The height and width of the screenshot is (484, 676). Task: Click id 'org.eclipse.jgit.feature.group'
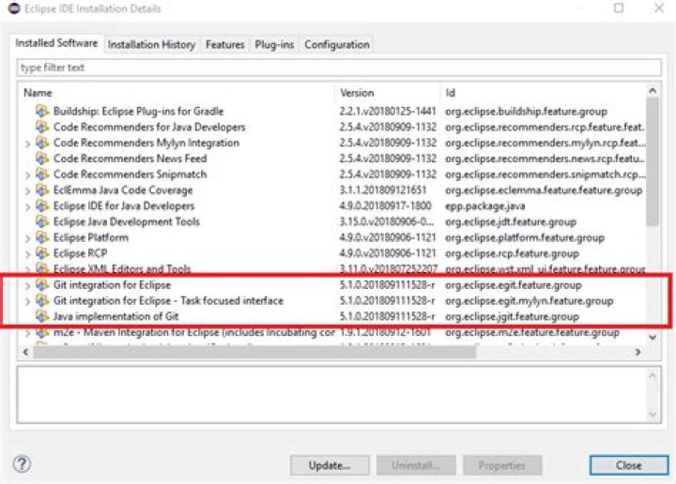(512, 316)
